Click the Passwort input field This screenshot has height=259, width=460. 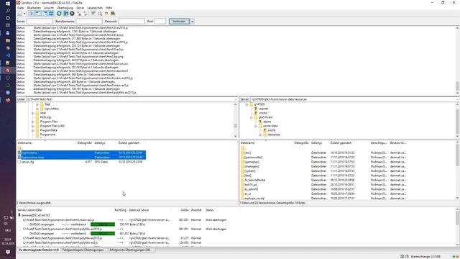131,21
